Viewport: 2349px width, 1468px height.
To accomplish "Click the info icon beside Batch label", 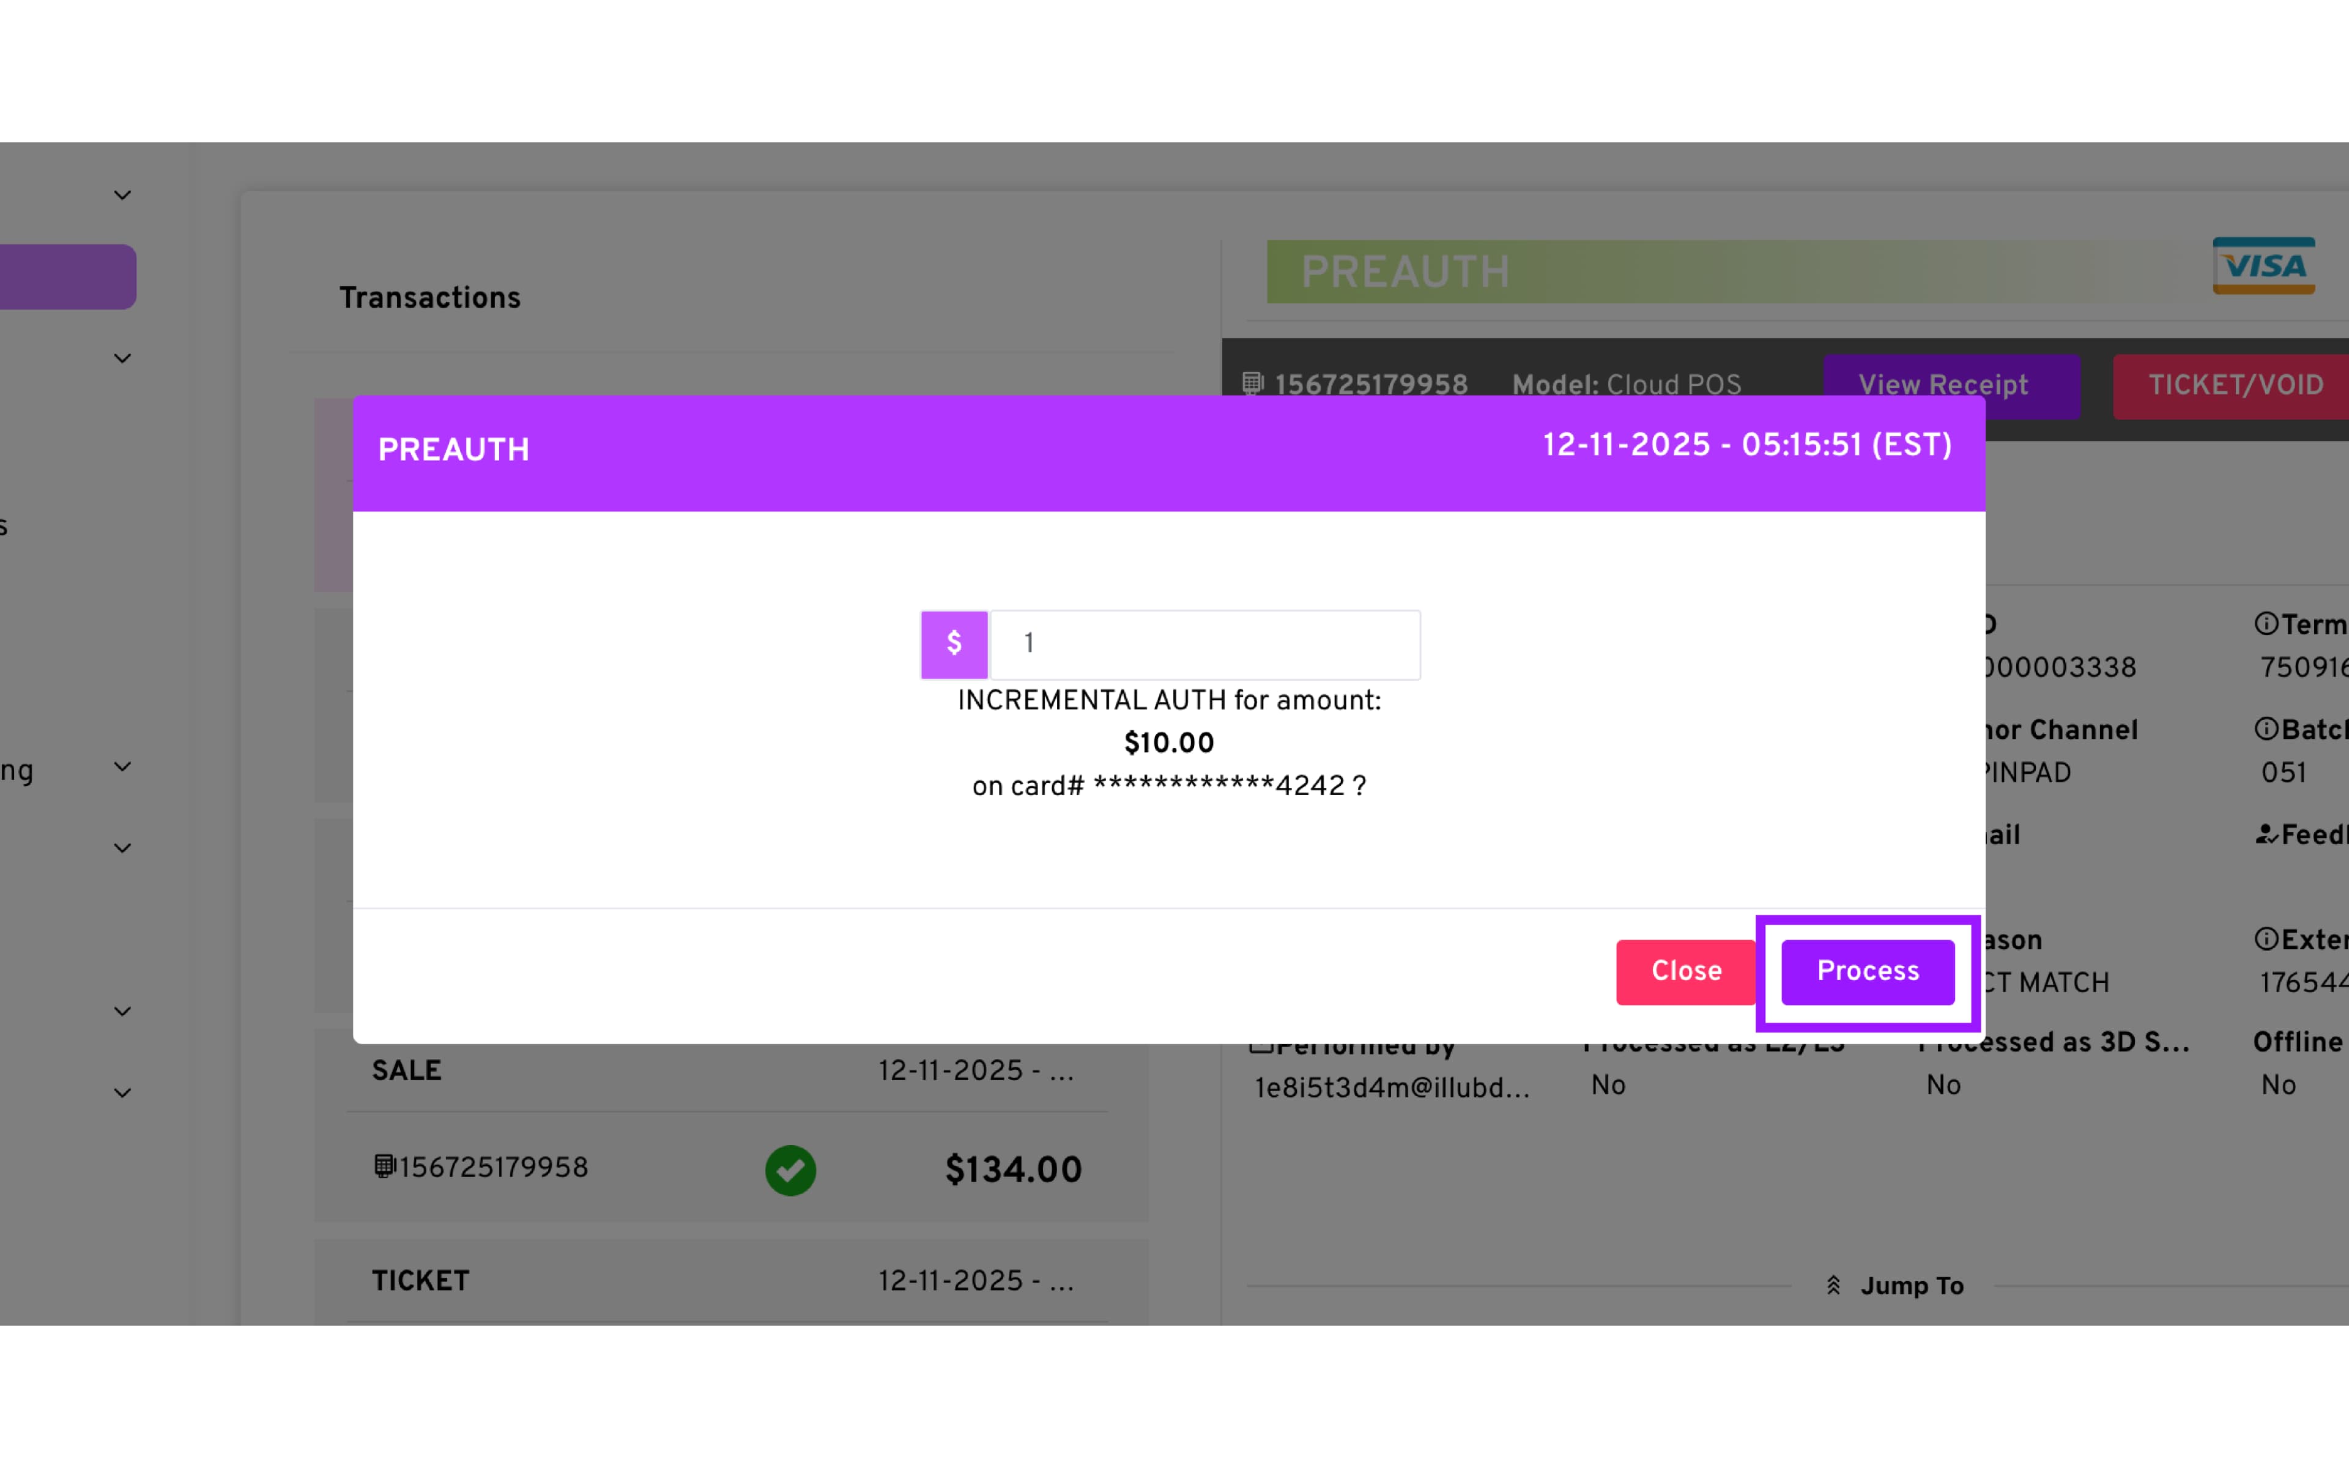I will tap(2266, 729).
